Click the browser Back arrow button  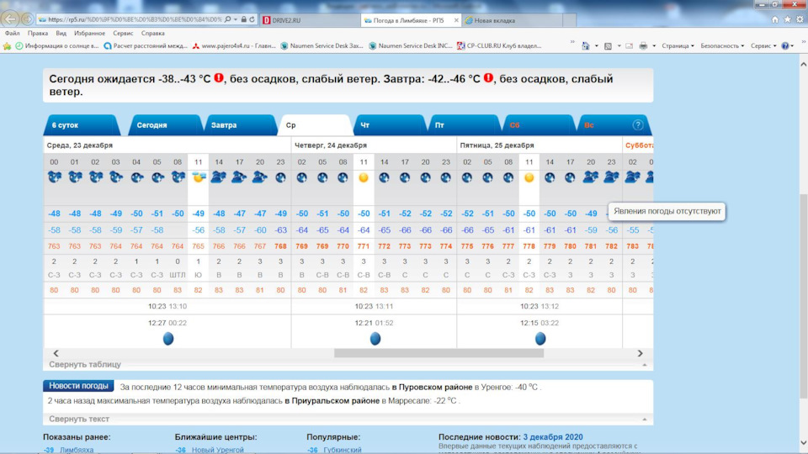coord(11,18)
